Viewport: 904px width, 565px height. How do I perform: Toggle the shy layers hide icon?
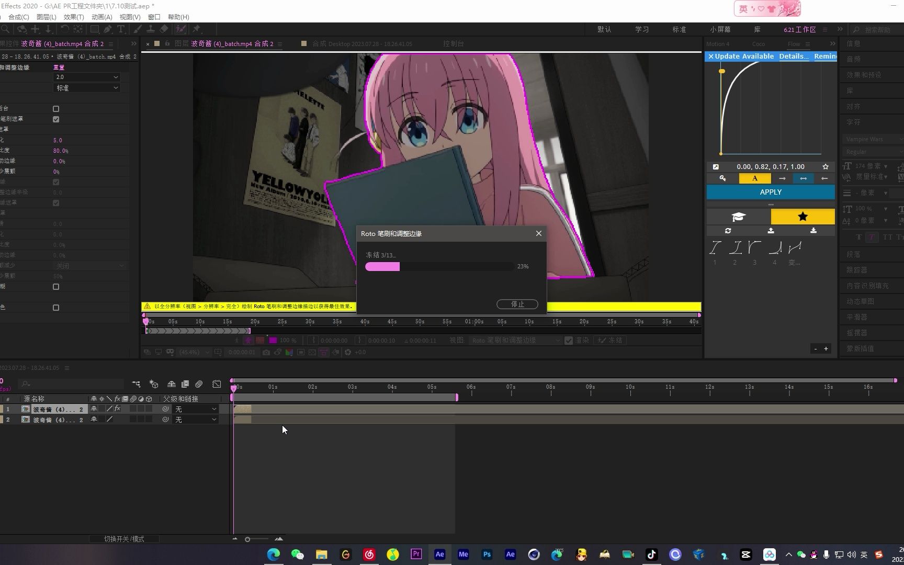pos(171,384)
